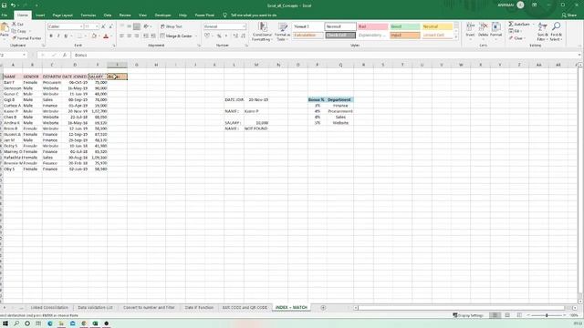Expand the Number group dialog launcher
This screenshot has width=584, height=328.
point(246,46)
